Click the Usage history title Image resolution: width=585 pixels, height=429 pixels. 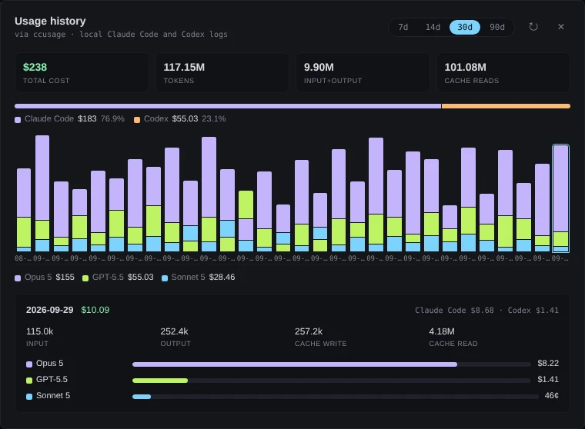(50, 21)
